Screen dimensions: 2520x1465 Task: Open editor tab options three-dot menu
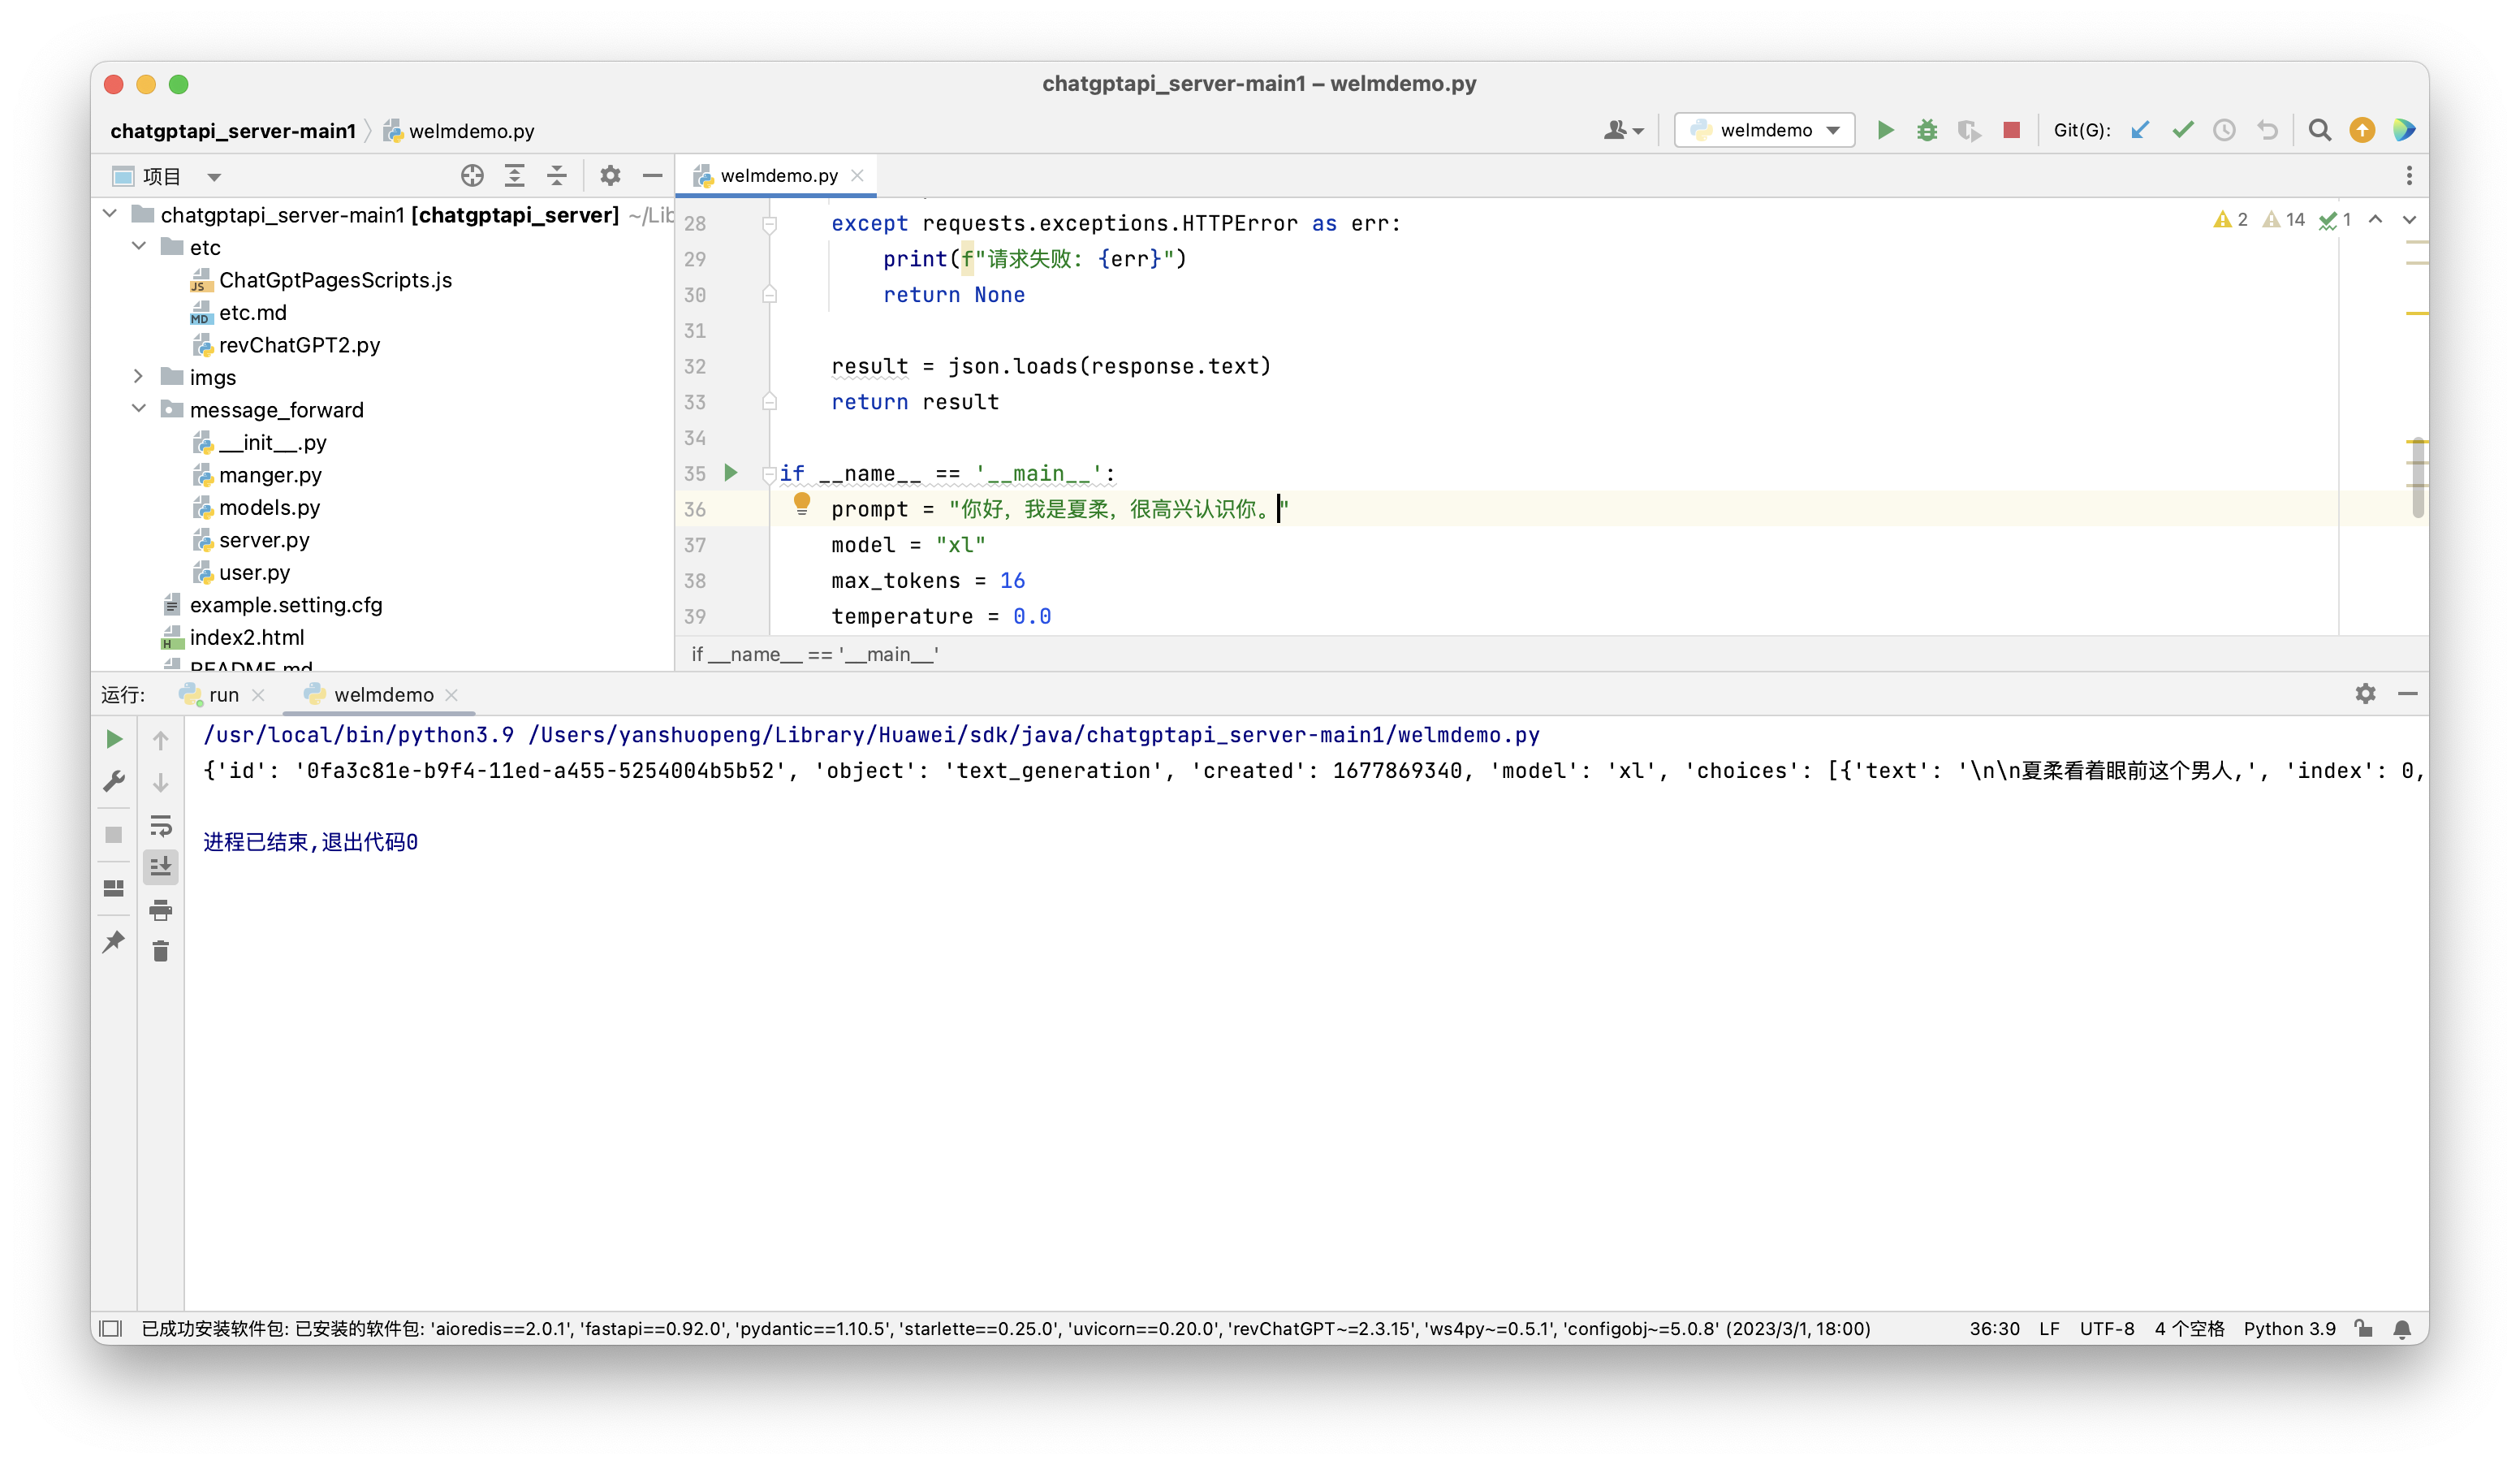[x=2408, y=176]
